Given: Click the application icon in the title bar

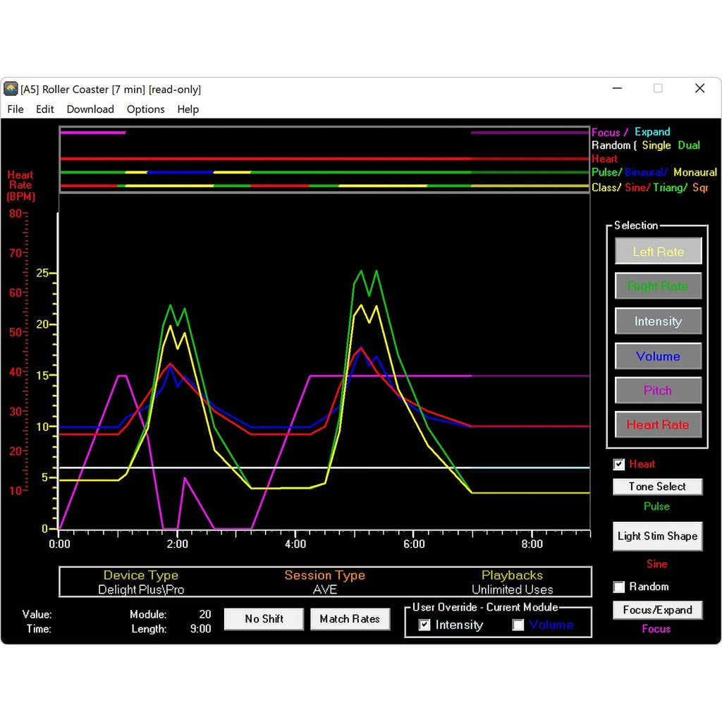Looking at the screenshot, I should [11, 89].
